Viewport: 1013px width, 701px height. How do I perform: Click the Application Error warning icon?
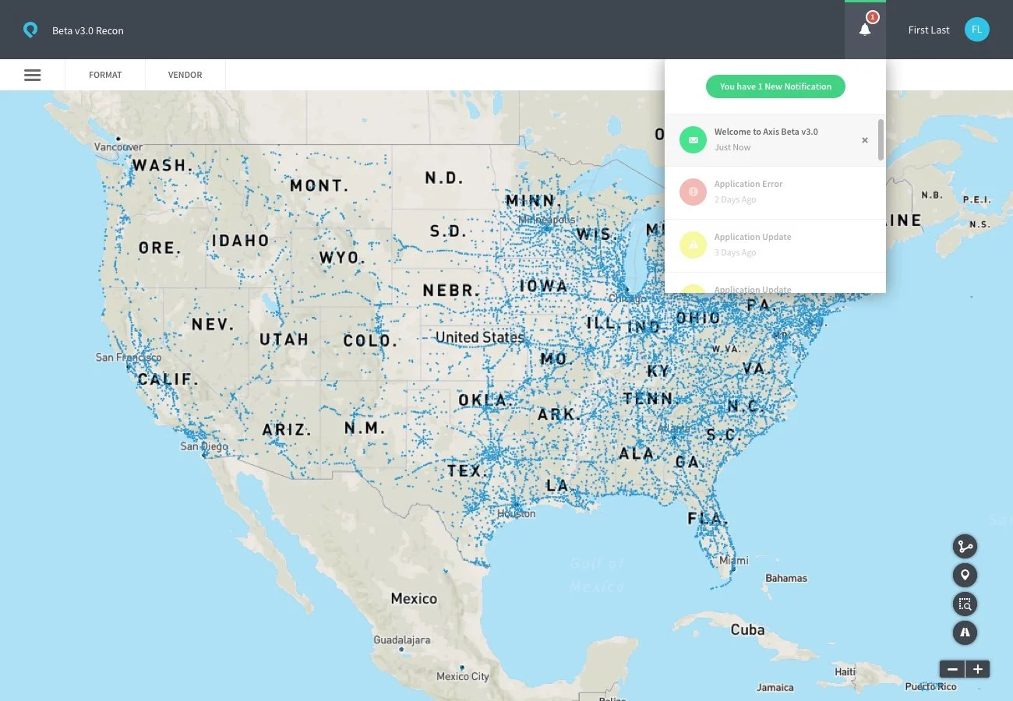(x=693, y=192)
